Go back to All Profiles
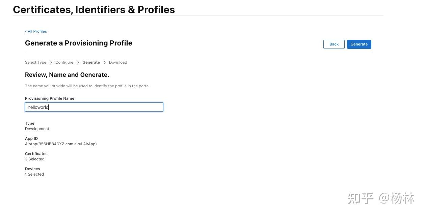Viewport: 425px width, 215px height. tap(36, 31)
